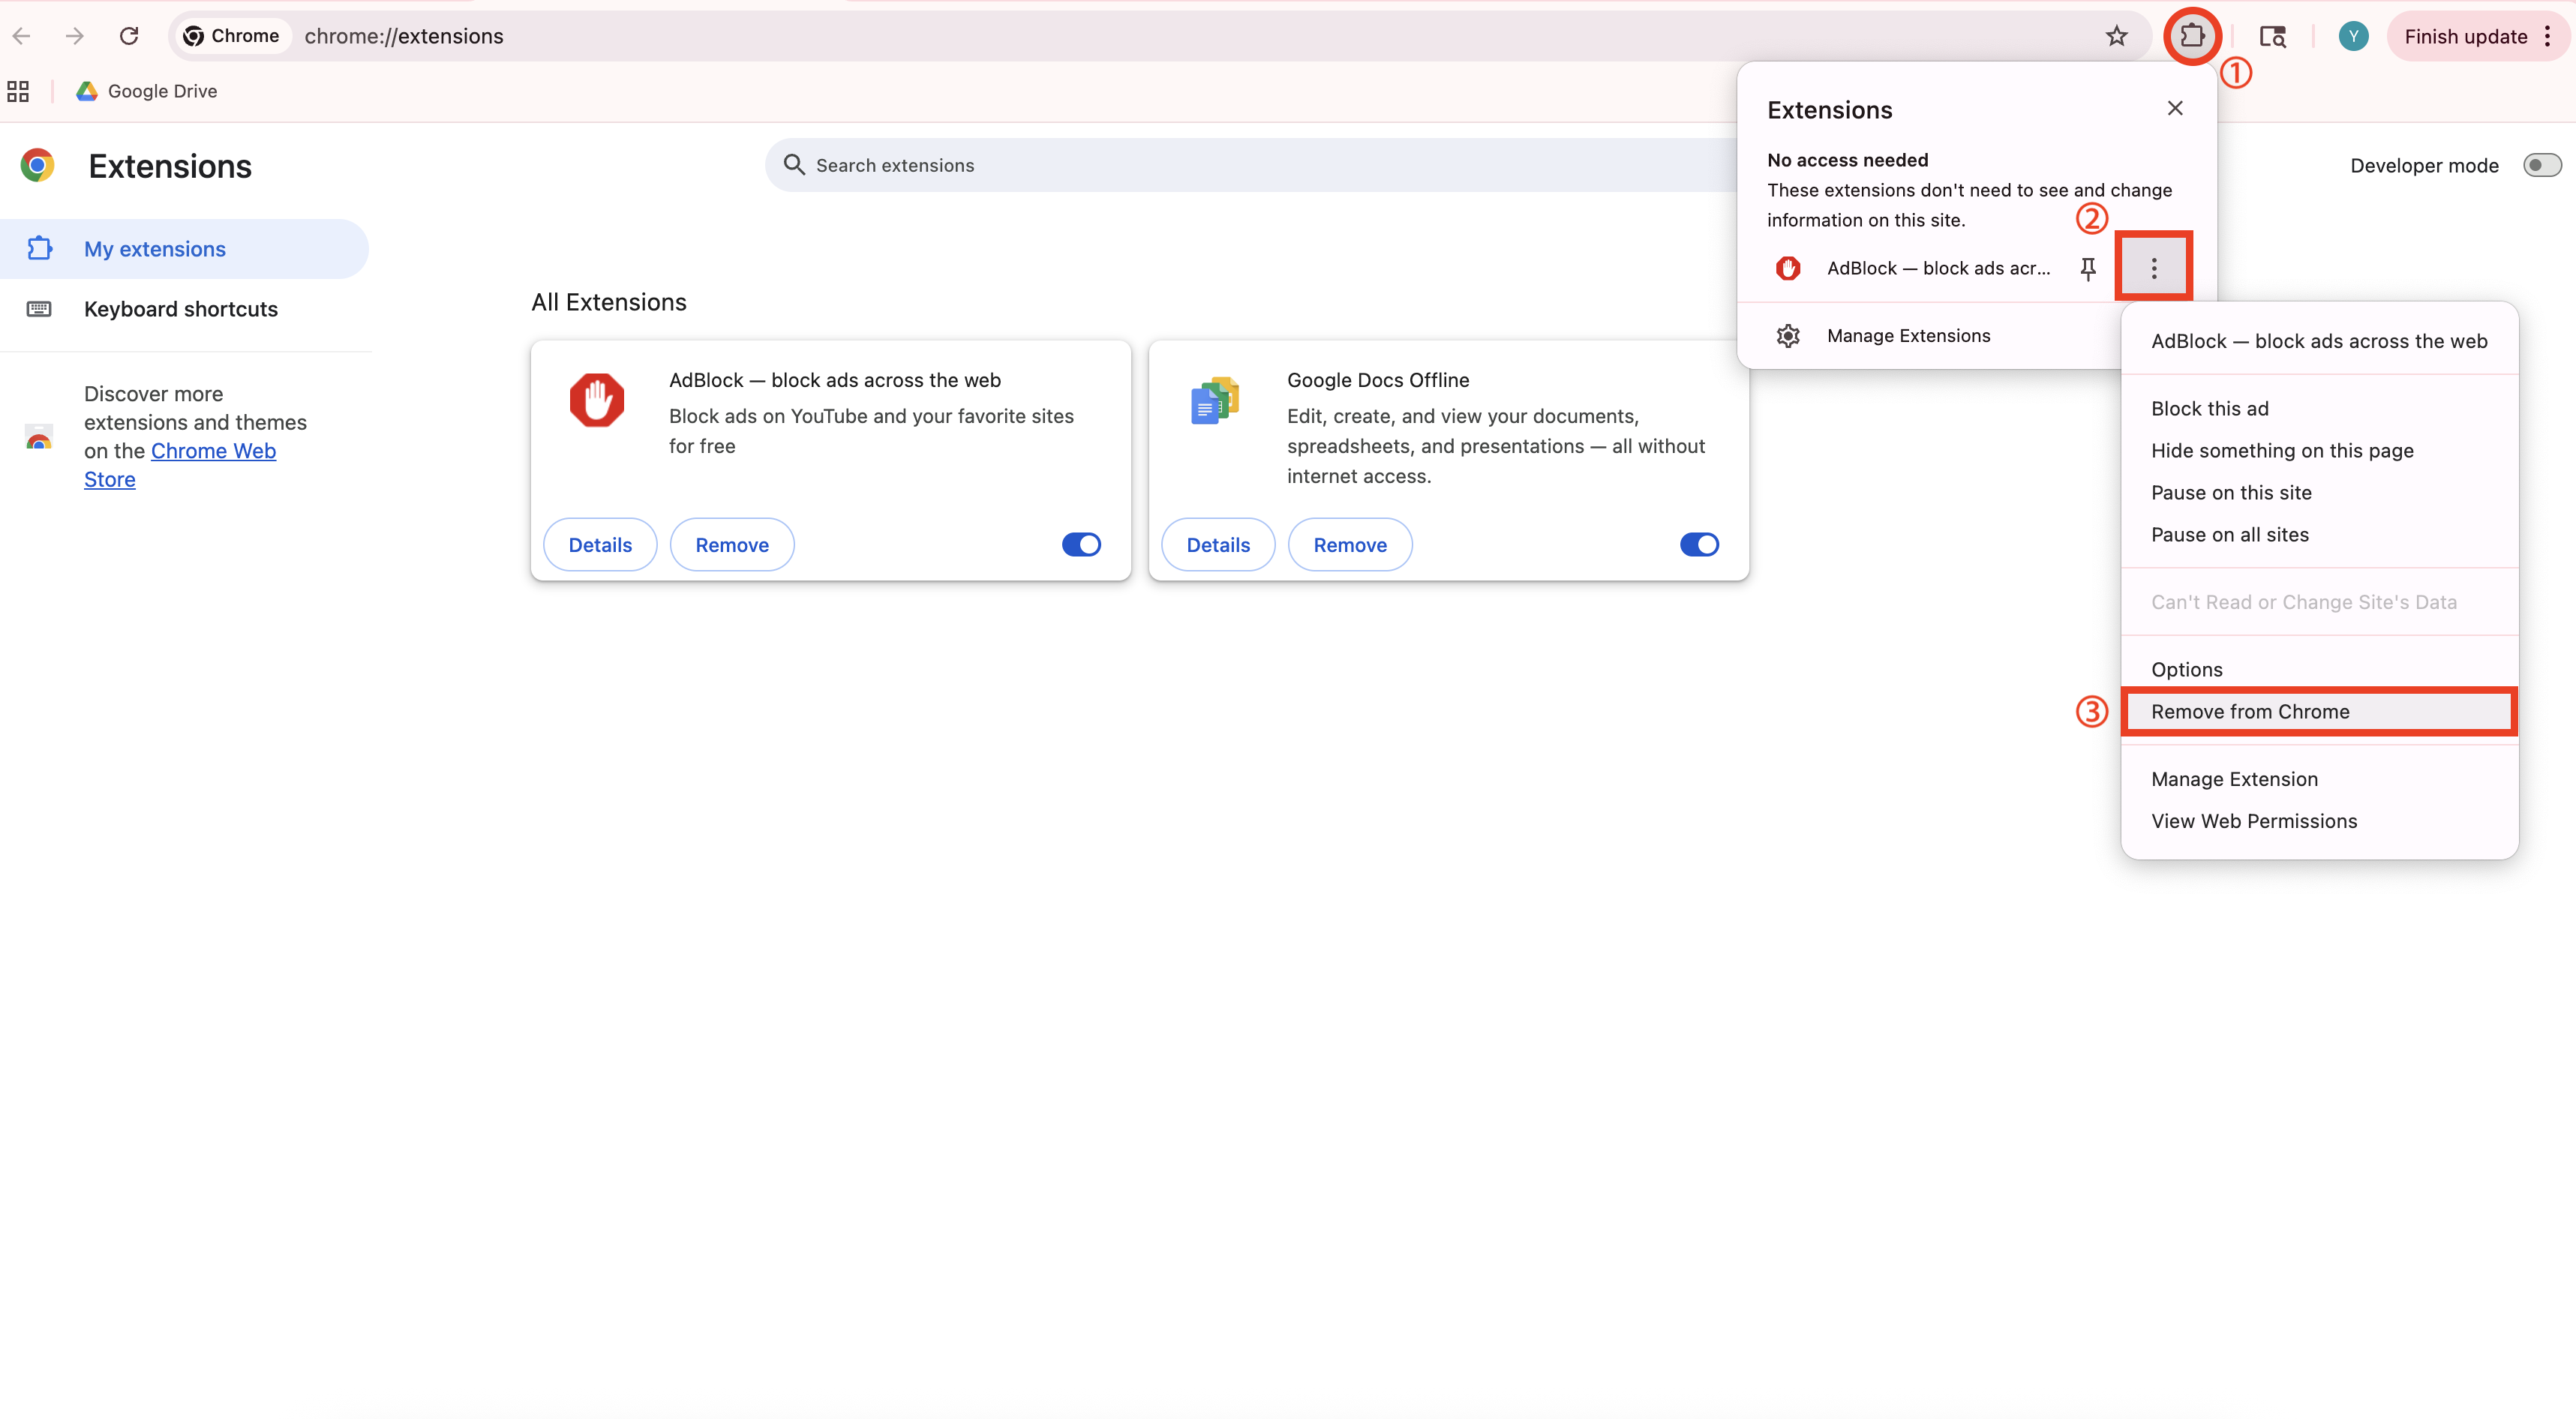Viewport: 2576px width, 1419px height.
Task: Pin the AdBlock extension to toolbar
Action: point(2088,268)
